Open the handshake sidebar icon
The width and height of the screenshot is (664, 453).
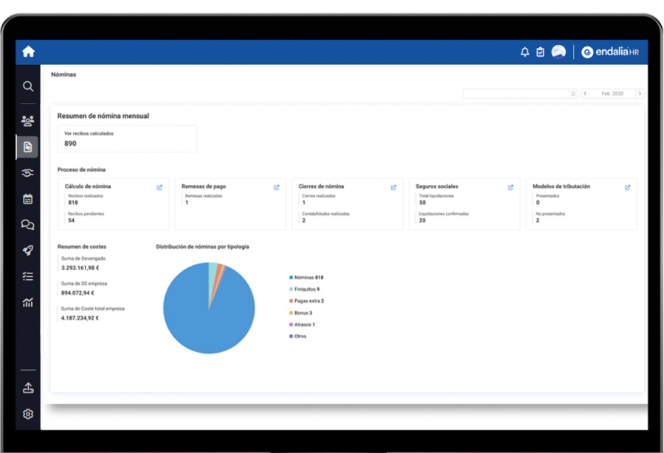pyautogui.click(x=28, y=173)
